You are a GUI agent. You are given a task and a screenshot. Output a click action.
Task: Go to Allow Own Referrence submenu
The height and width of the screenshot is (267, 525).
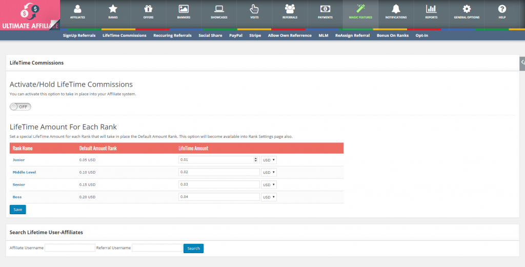click(290, 35)
